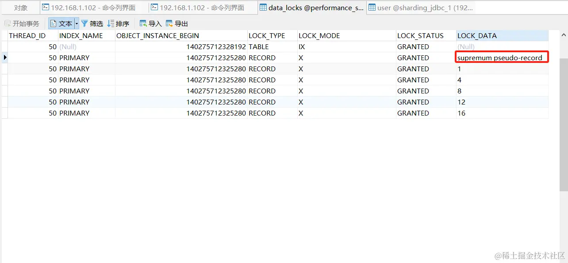
Task: Click the OBJECT_INSTANCE_BEGIN column header
Action: 181,35
